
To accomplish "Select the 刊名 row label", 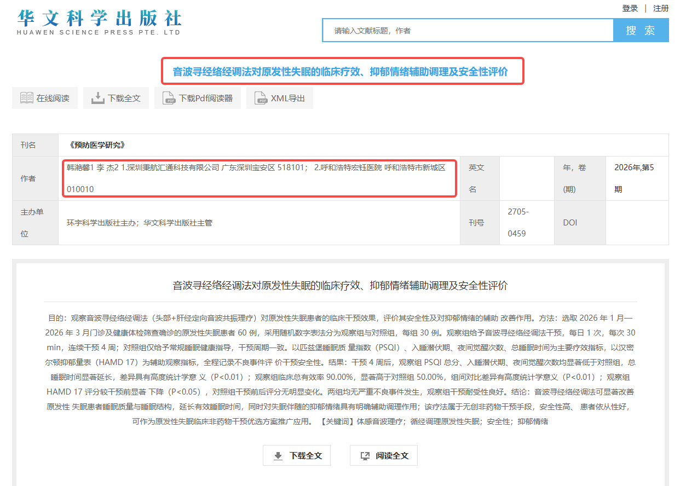I will (36, 145).
